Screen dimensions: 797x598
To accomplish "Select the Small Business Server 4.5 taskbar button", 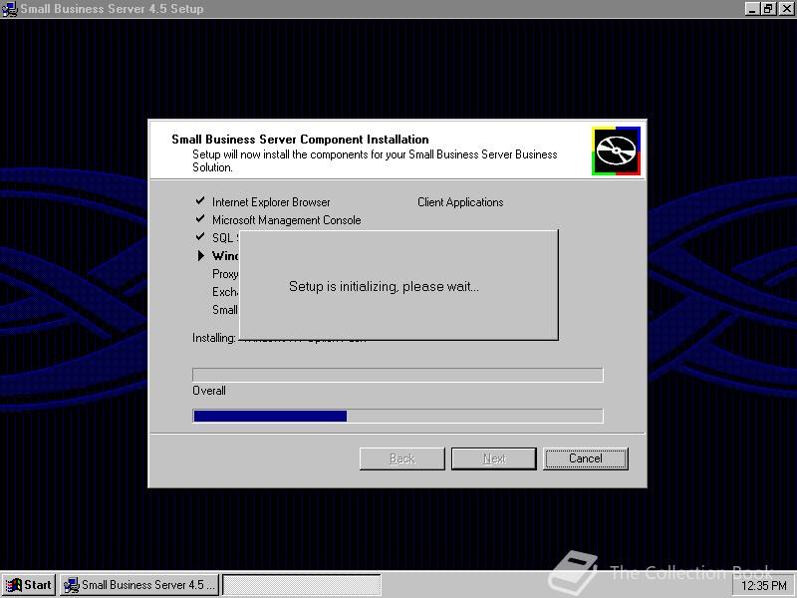I will pos(139,585).
